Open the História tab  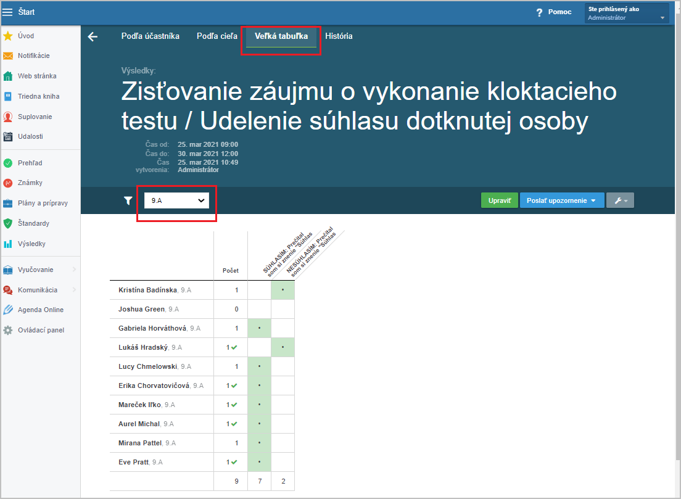(x=339, y=36)
